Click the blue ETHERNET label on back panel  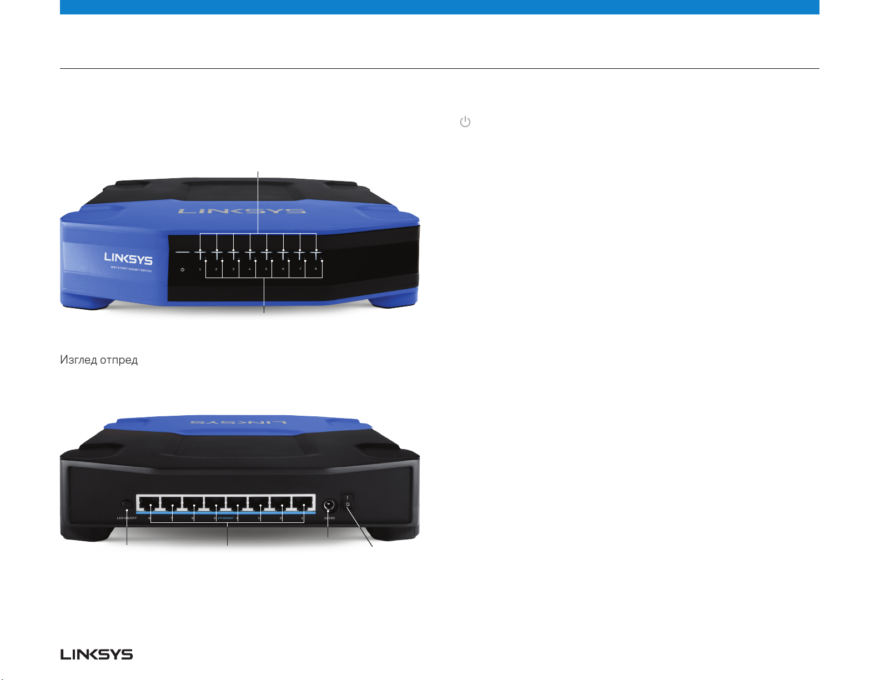pos(226,518)
